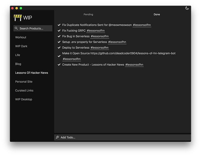This screenshot has height=156, width=201.
Task: Toggle the Make it Open Source checkmark
Action: 59,56
